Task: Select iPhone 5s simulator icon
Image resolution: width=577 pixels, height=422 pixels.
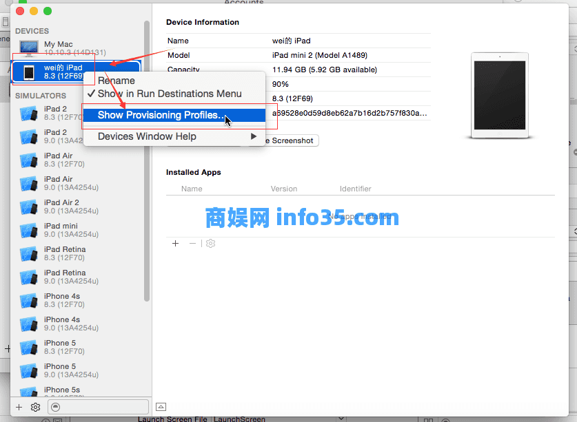Action: (29, 392)
